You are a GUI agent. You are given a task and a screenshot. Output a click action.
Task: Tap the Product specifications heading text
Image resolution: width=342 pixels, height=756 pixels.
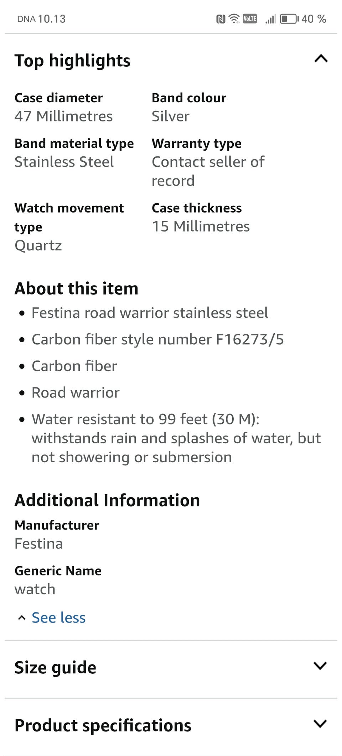pos(103,725)
